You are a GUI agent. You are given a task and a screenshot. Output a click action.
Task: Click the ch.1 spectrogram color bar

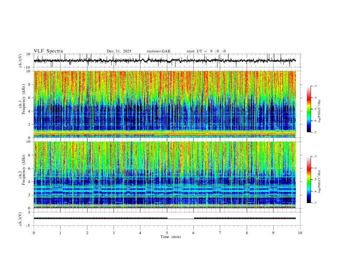pyautogui.click(x=309, y=109)
